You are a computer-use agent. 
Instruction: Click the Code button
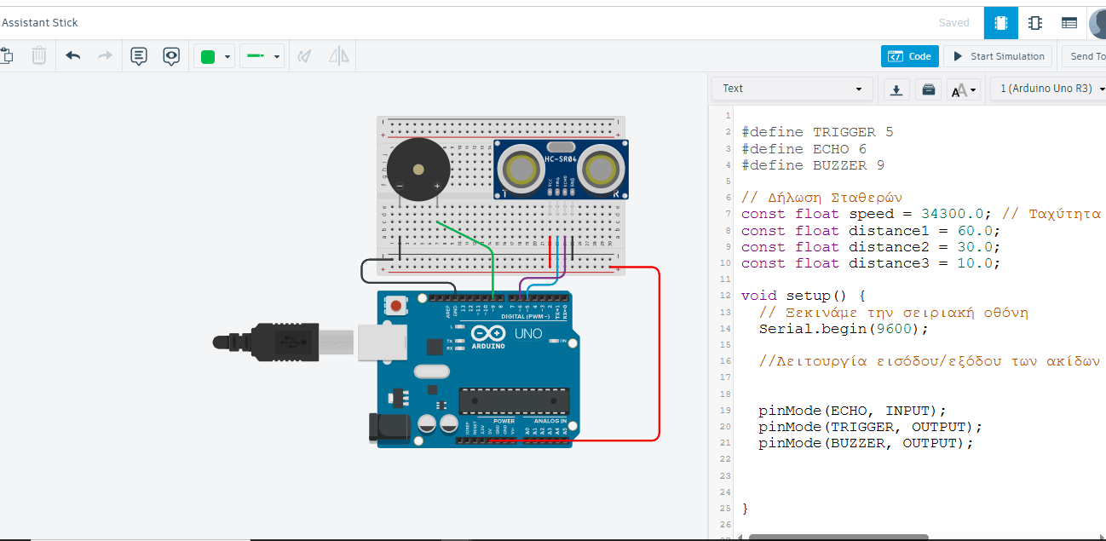pos(910,56)
